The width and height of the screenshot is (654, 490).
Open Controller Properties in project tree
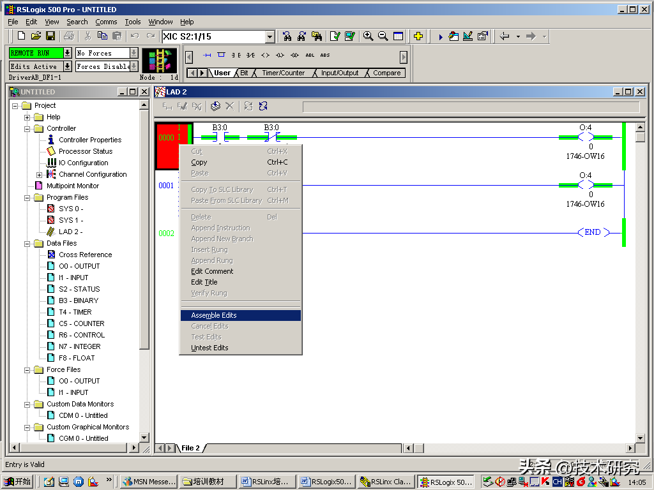coord(89,140)
